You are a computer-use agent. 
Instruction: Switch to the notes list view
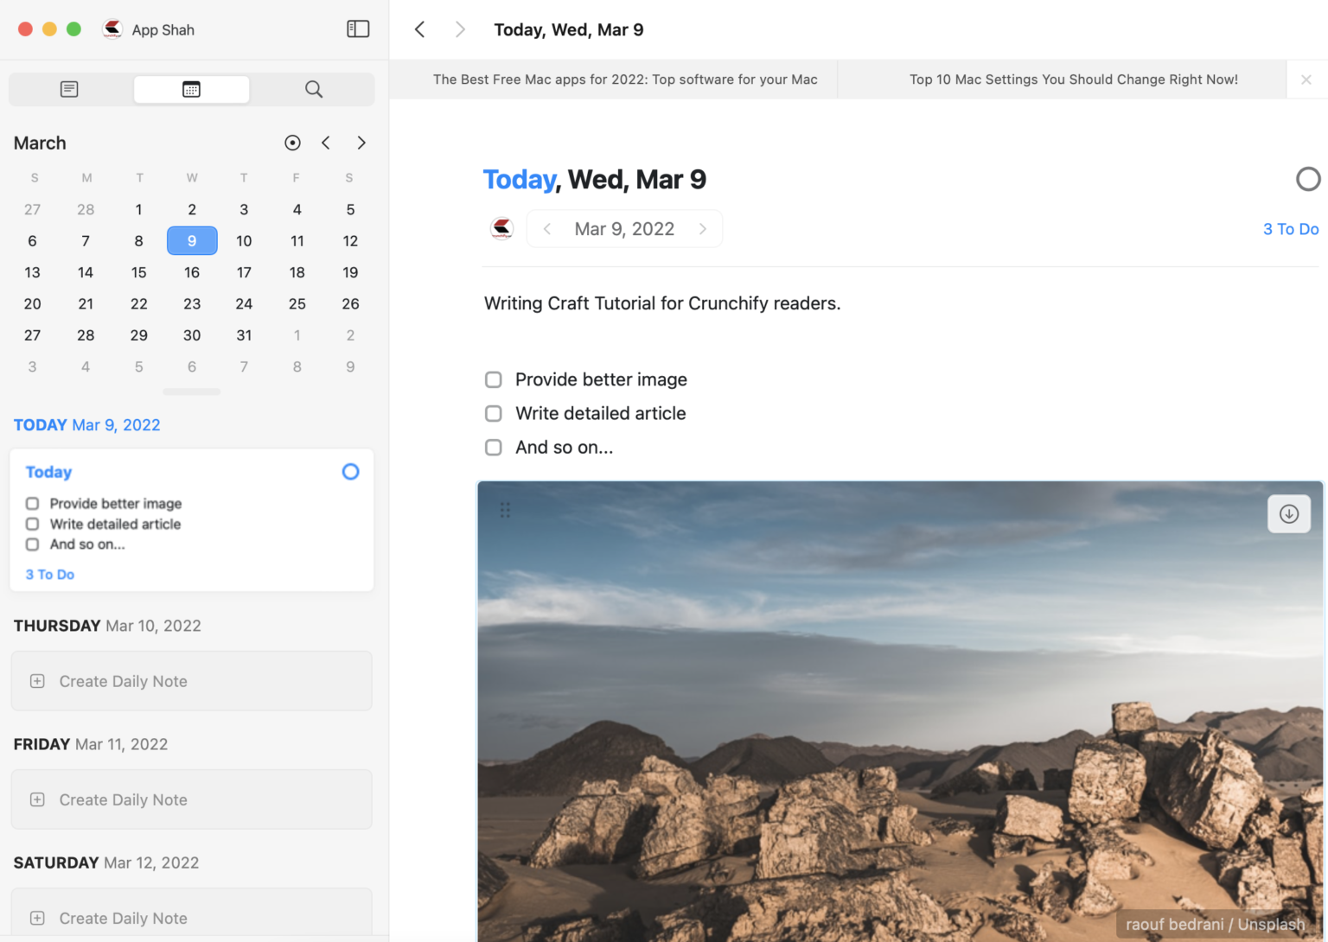(x=68, y=88)
